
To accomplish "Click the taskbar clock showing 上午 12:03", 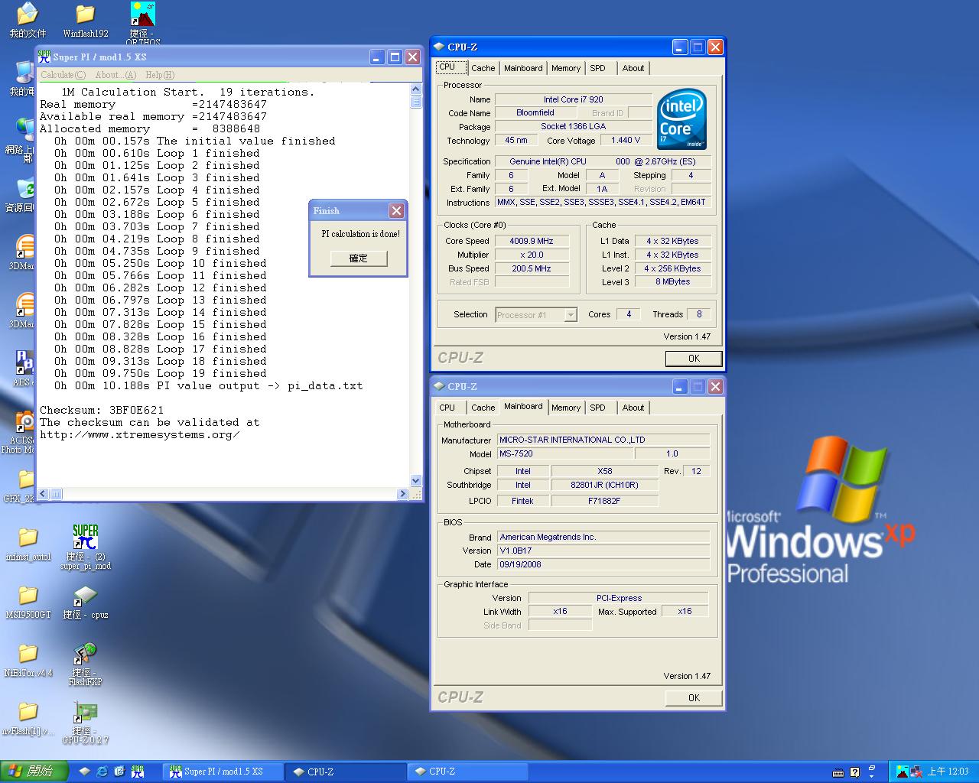I will (948, 772).
